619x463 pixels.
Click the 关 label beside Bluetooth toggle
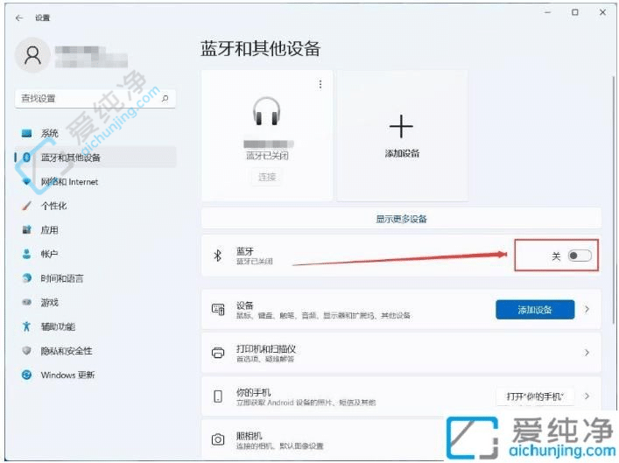pos(556,256)
